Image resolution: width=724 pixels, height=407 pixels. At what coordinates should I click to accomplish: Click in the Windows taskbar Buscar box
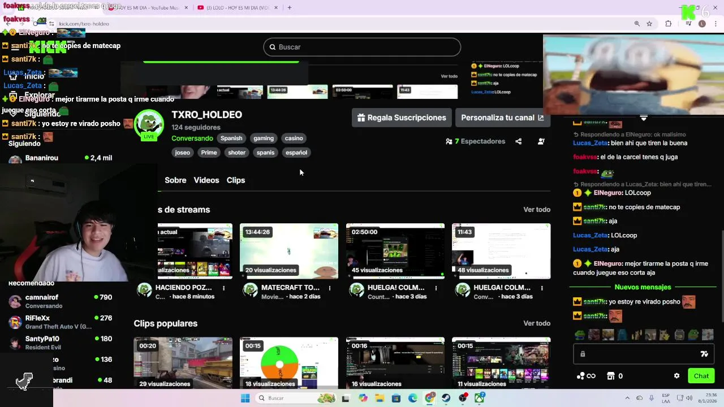(x=295, y=398)
